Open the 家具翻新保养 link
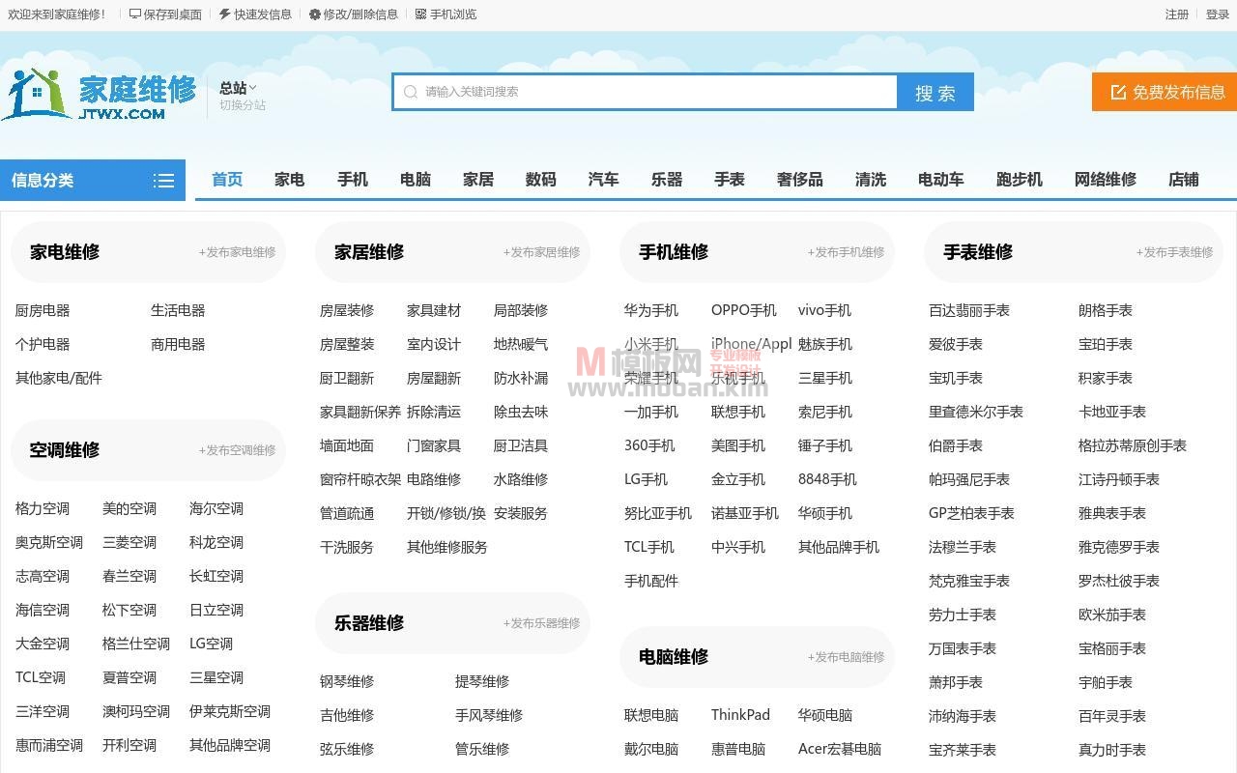The image size is (1237, 773). [360, 412]
